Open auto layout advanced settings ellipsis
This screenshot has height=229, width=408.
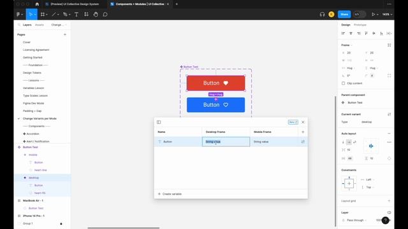pyautogui.click(x=390, y=142)
